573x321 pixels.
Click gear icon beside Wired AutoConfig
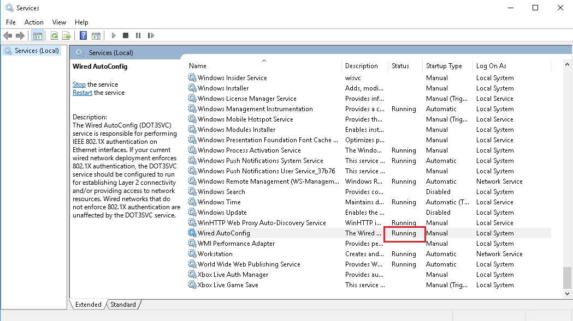click(192, 233)
